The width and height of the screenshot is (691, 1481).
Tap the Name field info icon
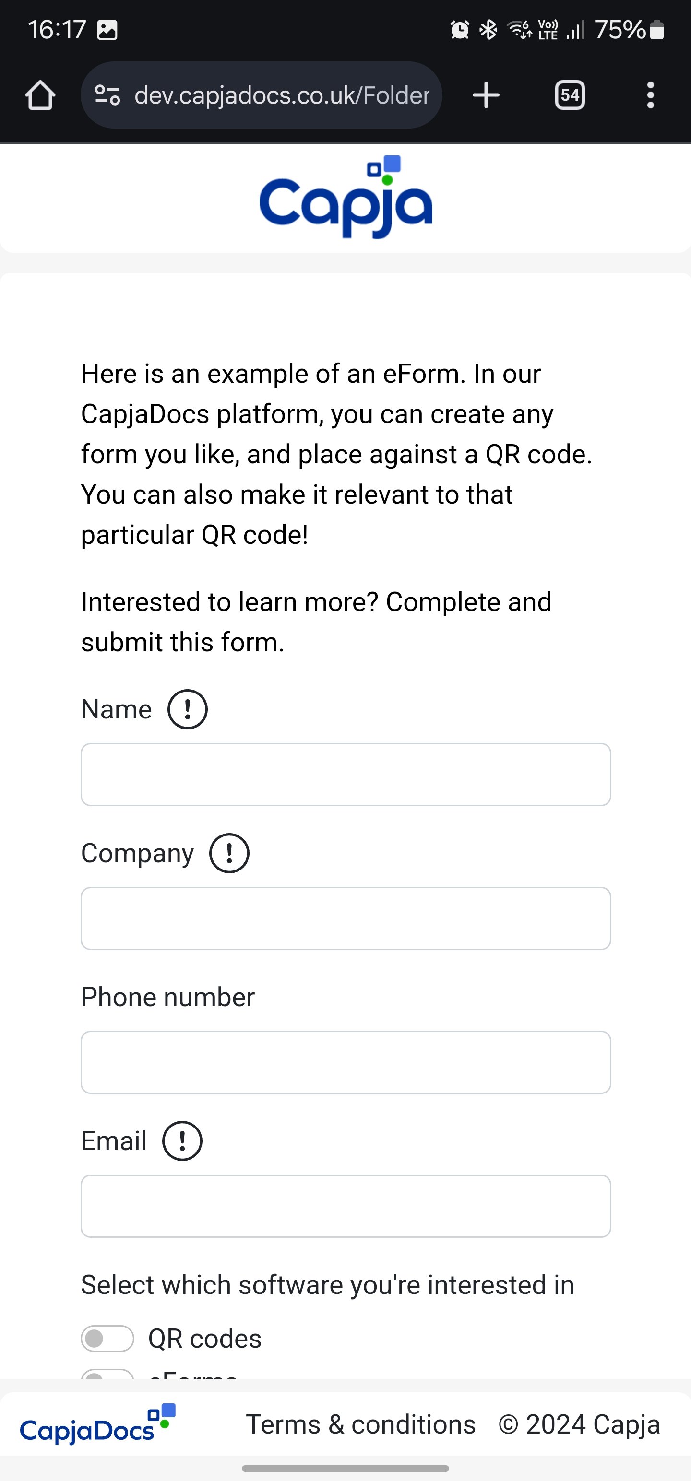pyautogui.click(x=188, y=709)
